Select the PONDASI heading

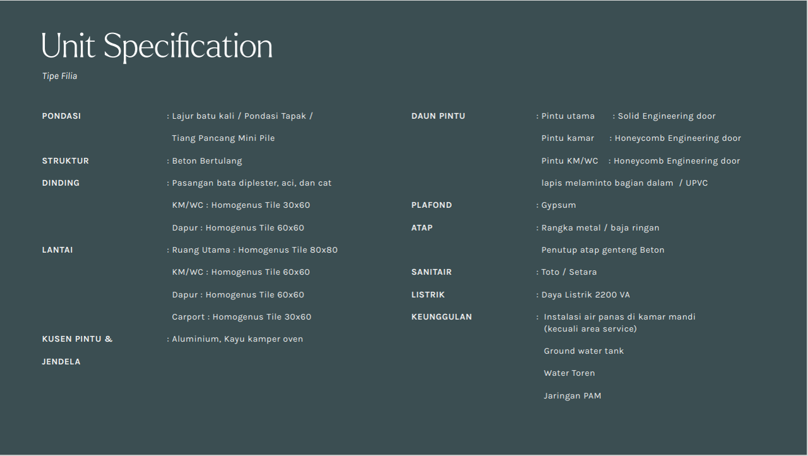click(x=61, y=116)
